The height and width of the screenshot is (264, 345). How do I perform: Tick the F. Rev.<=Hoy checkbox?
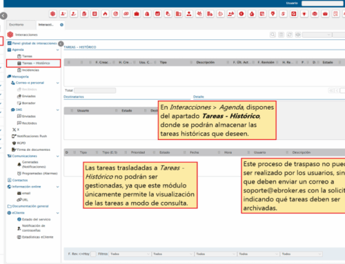93,254
